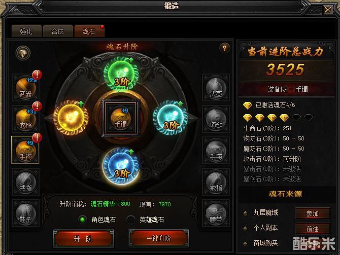Viewport: 340px width, 255px height.
Task: Click the helmet icon above the weapon slot
Action: point(23,53)
